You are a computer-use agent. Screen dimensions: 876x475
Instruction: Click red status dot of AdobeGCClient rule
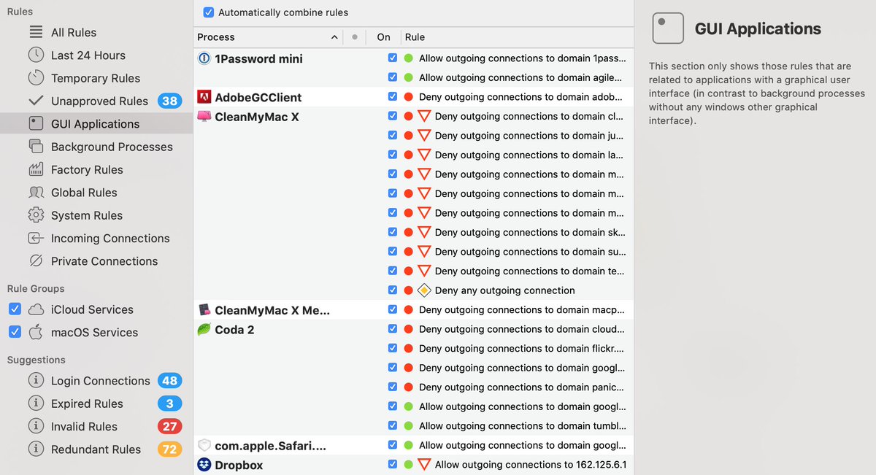[409, 97]
